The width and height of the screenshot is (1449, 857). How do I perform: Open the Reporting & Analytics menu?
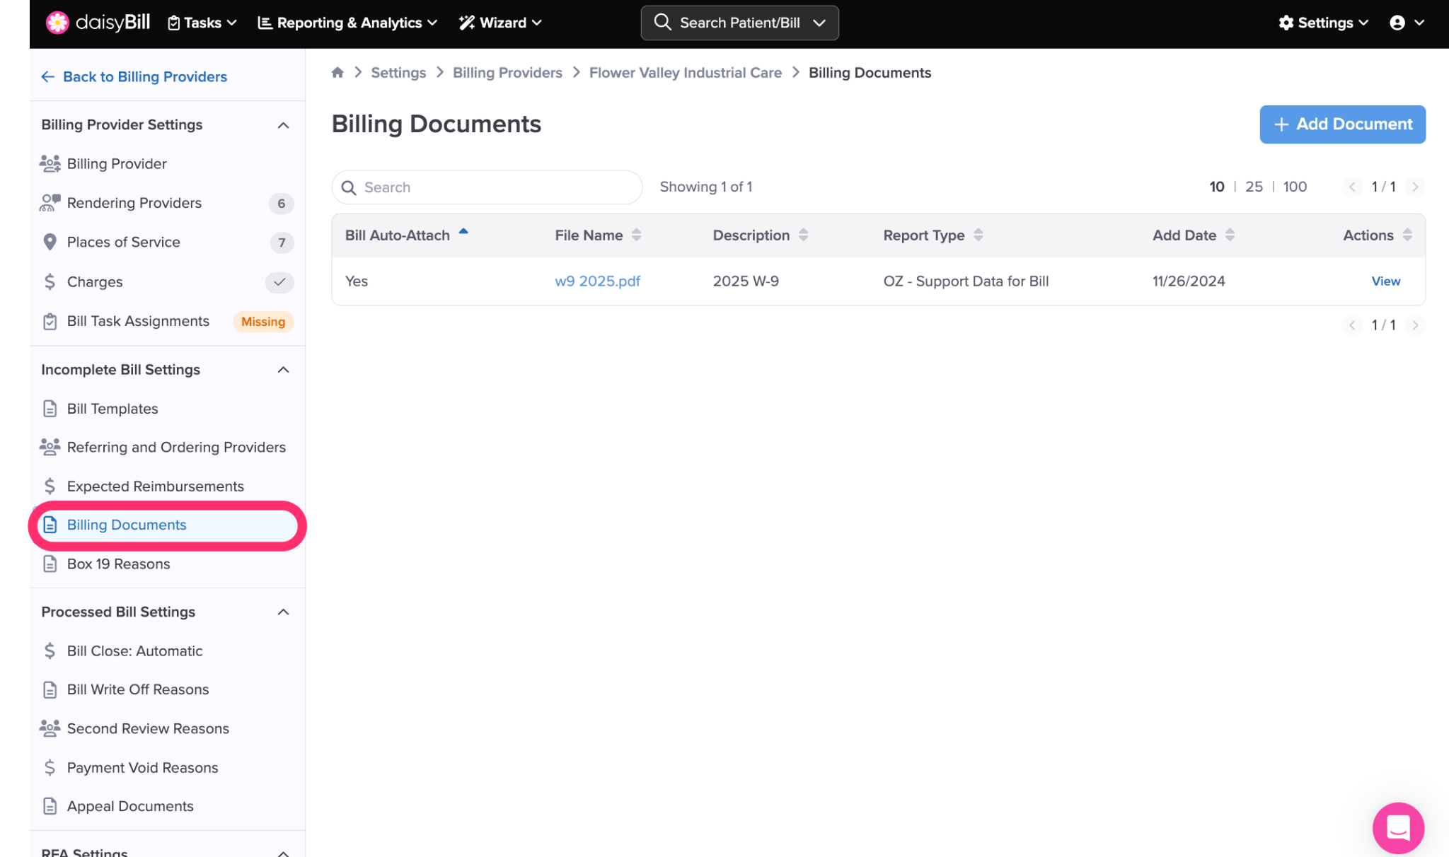coord(347,23)
